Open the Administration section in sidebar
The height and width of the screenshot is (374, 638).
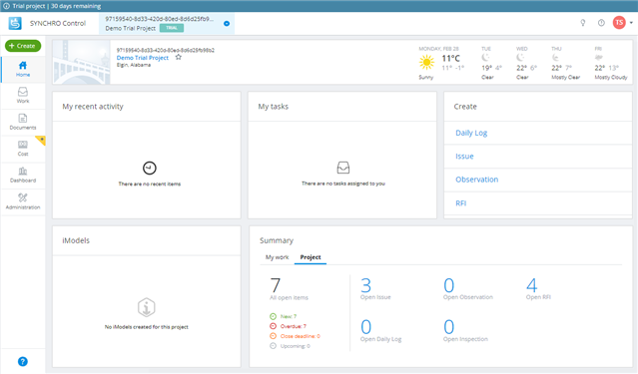(23, 201)
